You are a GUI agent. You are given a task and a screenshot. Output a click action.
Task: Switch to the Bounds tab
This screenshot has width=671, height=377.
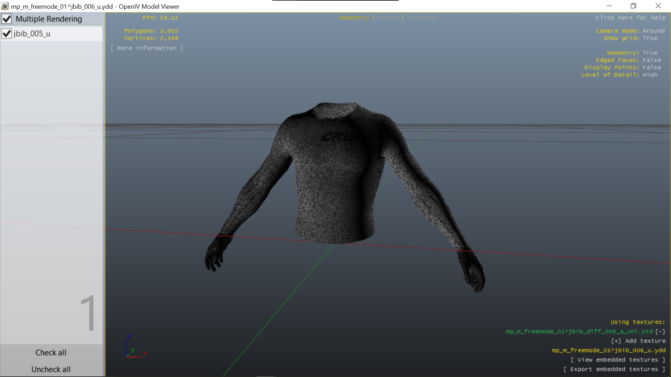(x=388, y=18)
